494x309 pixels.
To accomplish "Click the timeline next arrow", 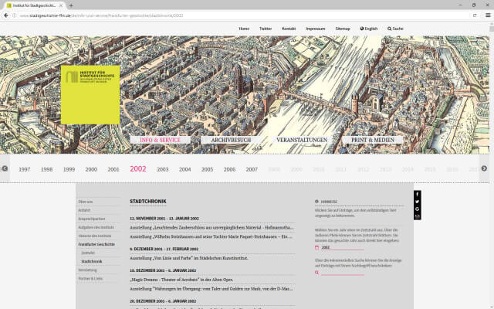I will [484, 168].
